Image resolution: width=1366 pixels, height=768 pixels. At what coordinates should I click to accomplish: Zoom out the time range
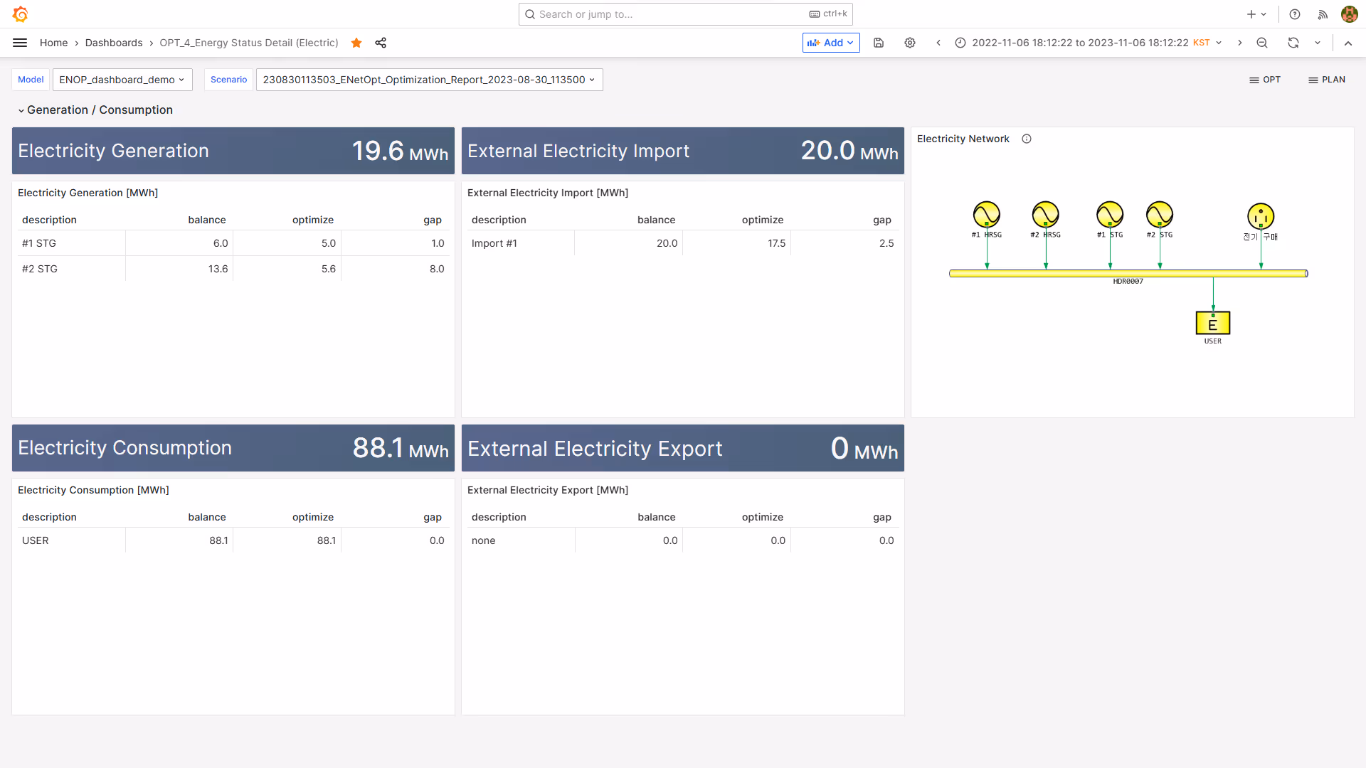coord(1262,43)
